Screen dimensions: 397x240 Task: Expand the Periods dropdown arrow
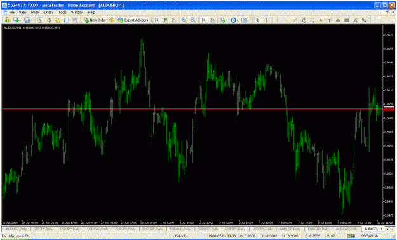(x=238, y=20)
